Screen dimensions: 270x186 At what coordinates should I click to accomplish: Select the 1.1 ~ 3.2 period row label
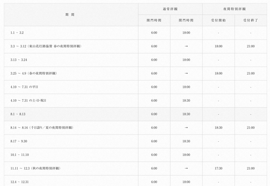tap(17, 33)
